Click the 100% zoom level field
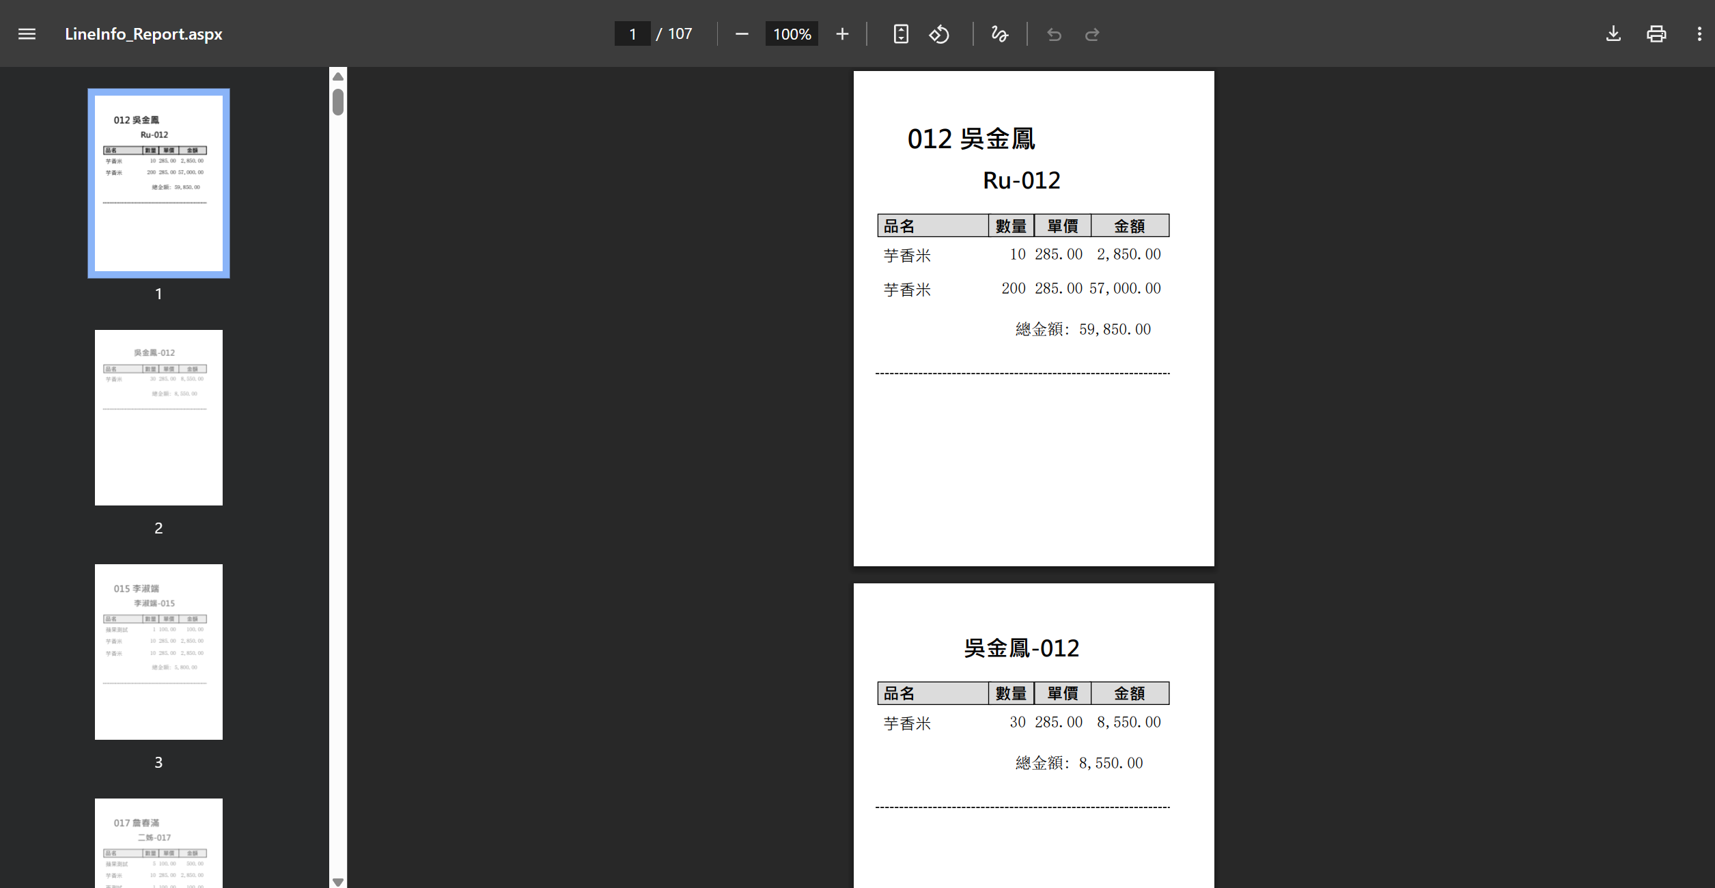This screenshot has height=888, width=1715. coord(792,34)
